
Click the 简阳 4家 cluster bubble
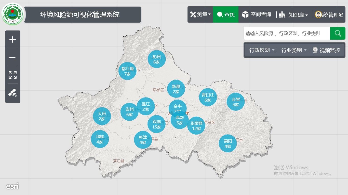point(228,143)
